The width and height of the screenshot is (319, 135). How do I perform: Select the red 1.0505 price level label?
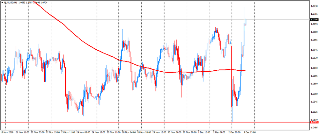pos(314,122)
